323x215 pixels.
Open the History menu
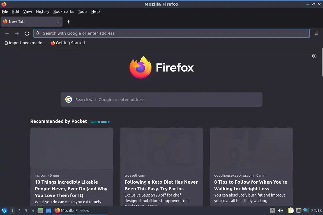click(x=43, y=11)
